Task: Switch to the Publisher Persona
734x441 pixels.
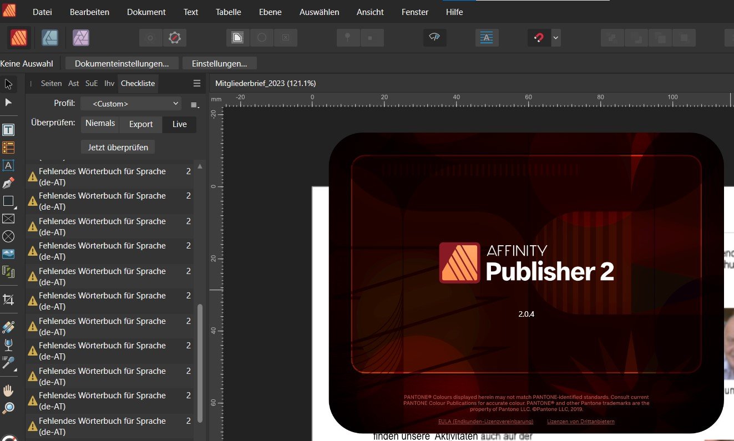Action: pyautogui.click(x=19, y=38)
